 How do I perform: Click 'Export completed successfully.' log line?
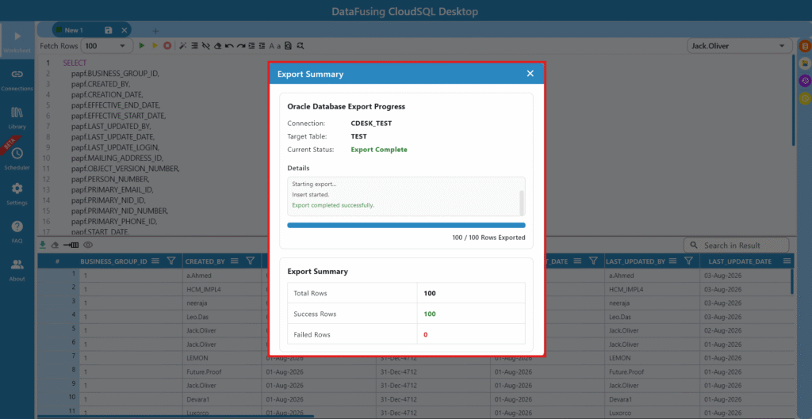tap(333, 205)
